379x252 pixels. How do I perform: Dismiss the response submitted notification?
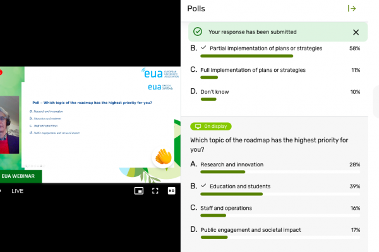356,32
